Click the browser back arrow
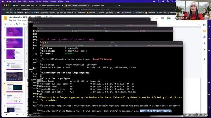Viewport: 211px width, 118px height. click(4, 10)
